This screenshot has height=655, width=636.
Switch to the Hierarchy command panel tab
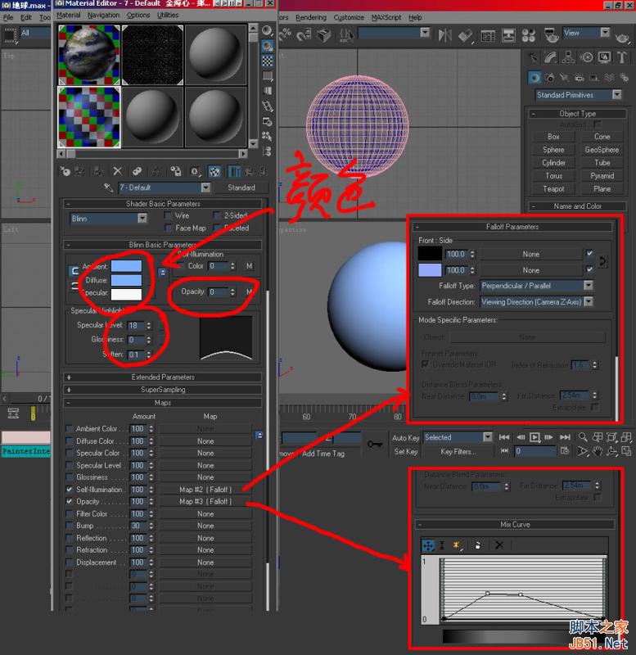coord(568,57)
